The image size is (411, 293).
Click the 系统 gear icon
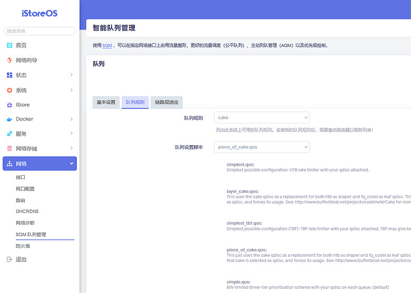click(9, 90)
